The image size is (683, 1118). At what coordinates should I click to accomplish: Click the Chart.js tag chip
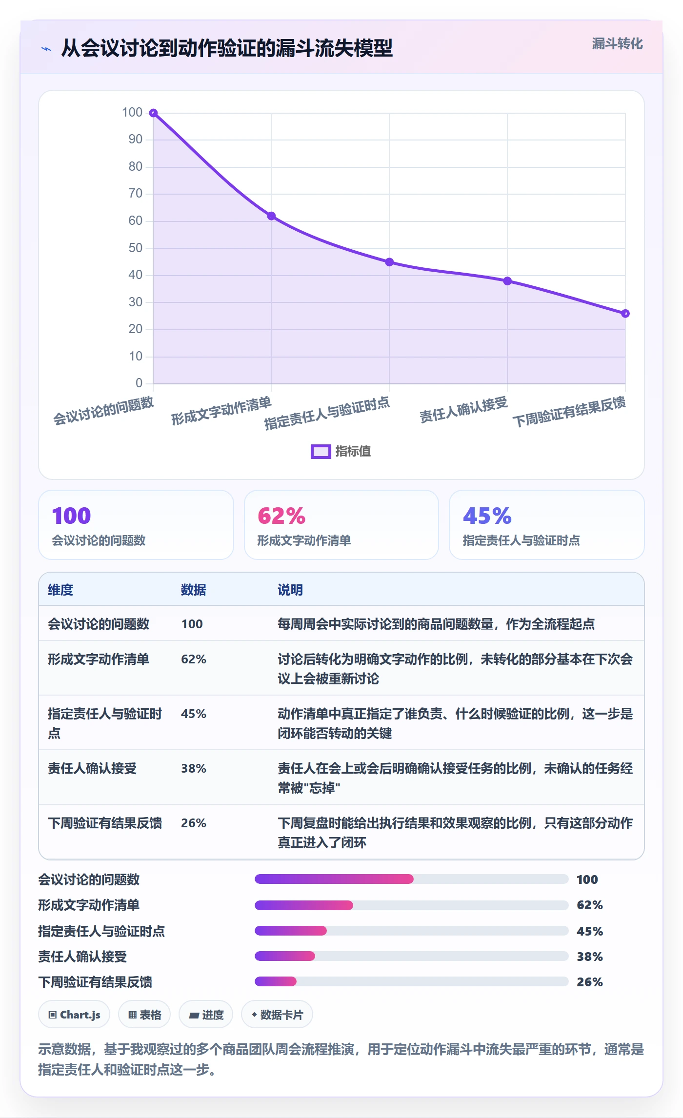point(74,1015)
